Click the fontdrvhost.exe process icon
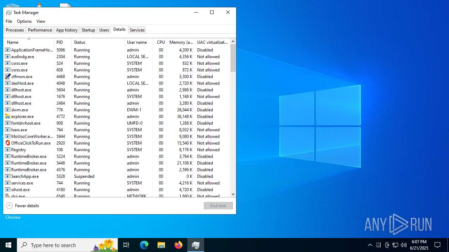The height and width of the screenshot is (252, 449). pyautogui.click(x=8, y=123)
